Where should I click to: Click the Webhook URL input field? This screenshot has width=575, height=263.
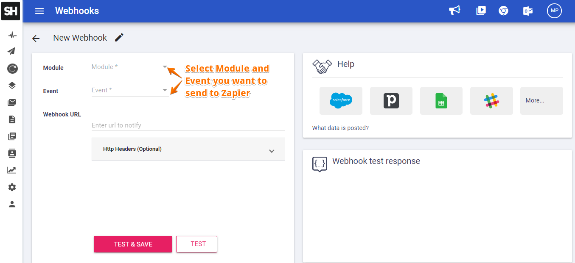click(x=188, y=125)
